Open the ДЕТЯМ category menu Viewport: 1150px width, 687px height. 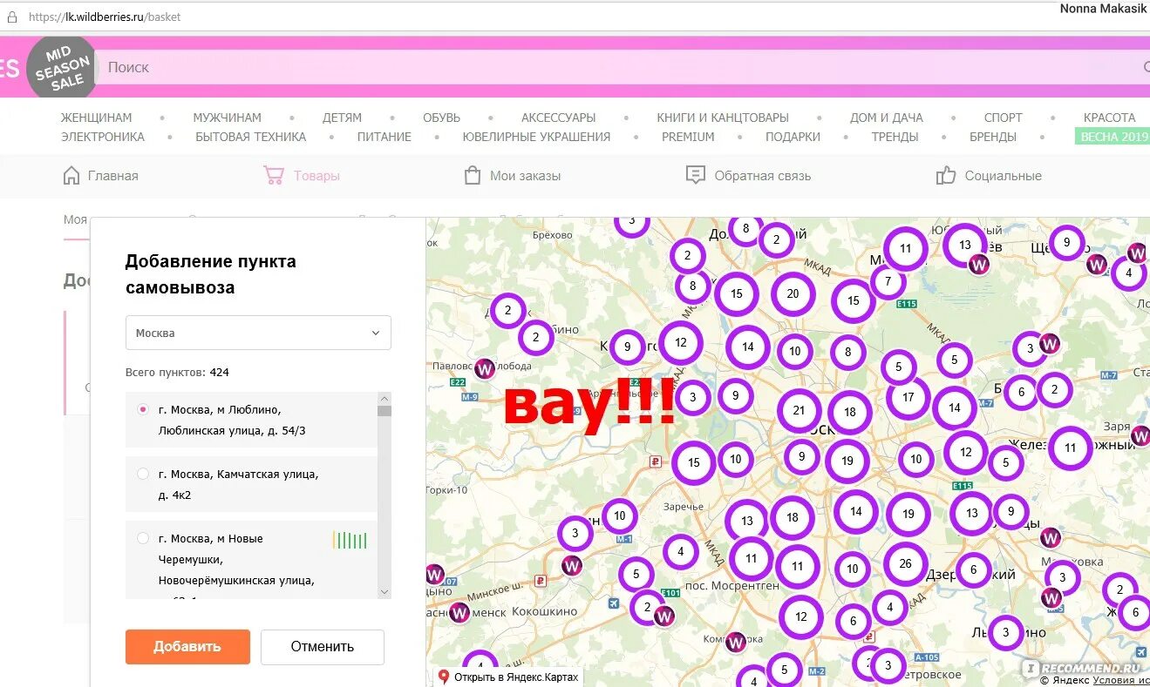click(342, 118)
